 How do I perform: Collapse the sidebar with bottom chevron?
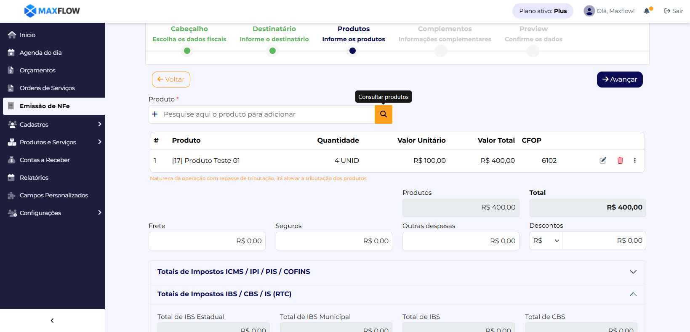click(x=52, y=321)
